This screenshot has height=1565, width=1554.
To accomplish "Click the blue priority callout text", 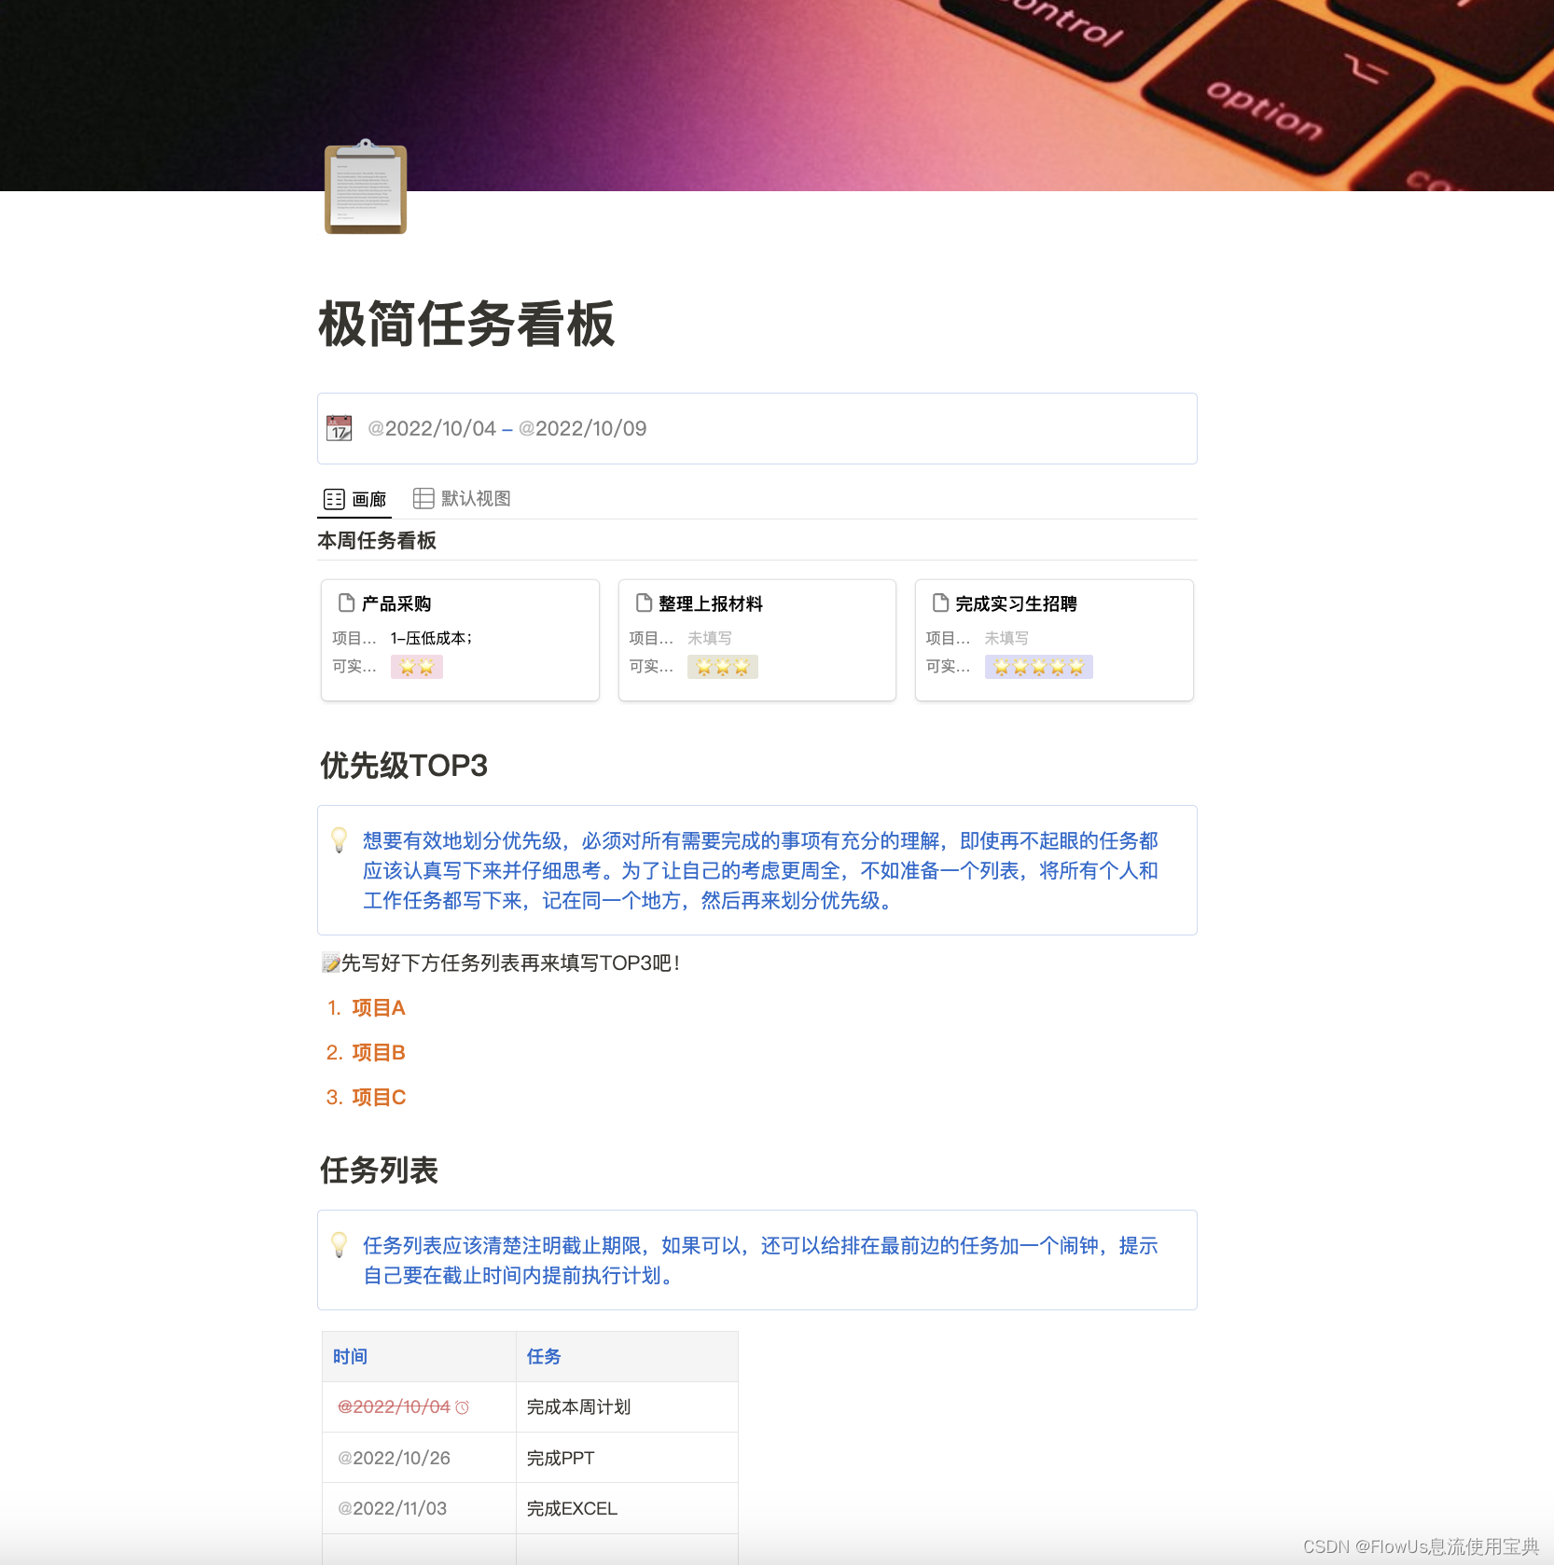I will [760, 870].
